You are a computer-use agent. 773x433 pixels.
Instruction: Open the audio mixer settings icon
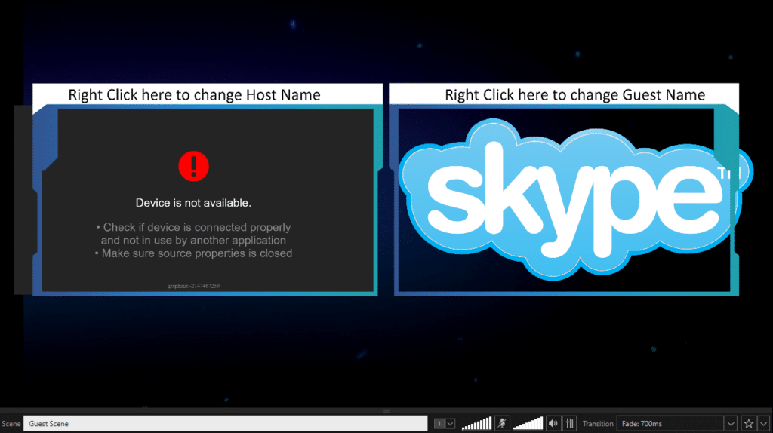(x=569, y=424)
